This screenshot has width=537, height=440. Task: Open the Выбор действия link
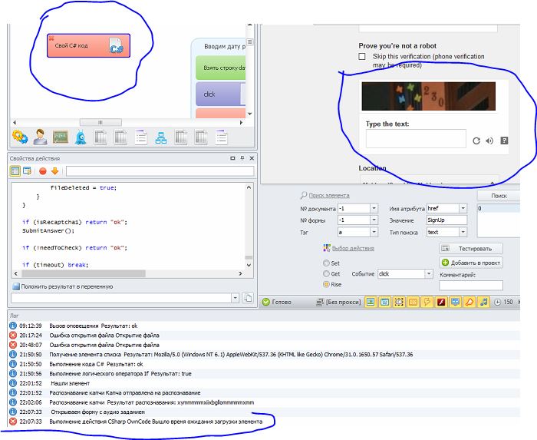tap(353, 248)
